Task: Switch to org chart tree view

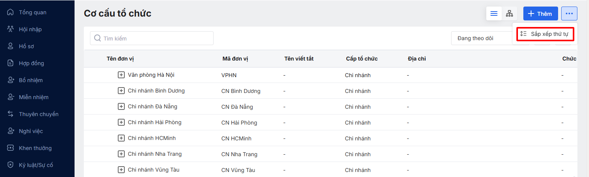Action: point(509,14)
